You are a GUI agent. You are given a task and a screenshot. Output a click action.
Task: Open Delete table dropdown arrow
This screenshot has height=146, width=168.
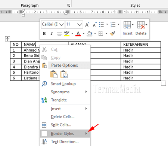pyautogui.click(x=146, y=25)
